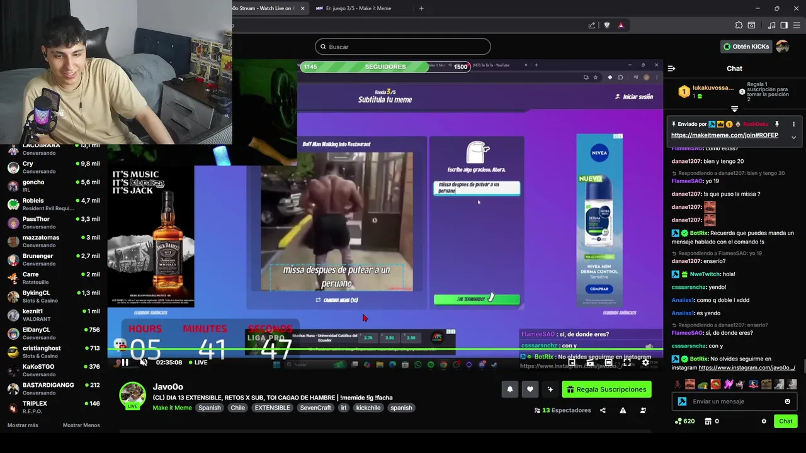Image resolution: width=806 pixels, height=453 pixels.
Task: Send message with Chat button
Action: [x=786, y=421]
